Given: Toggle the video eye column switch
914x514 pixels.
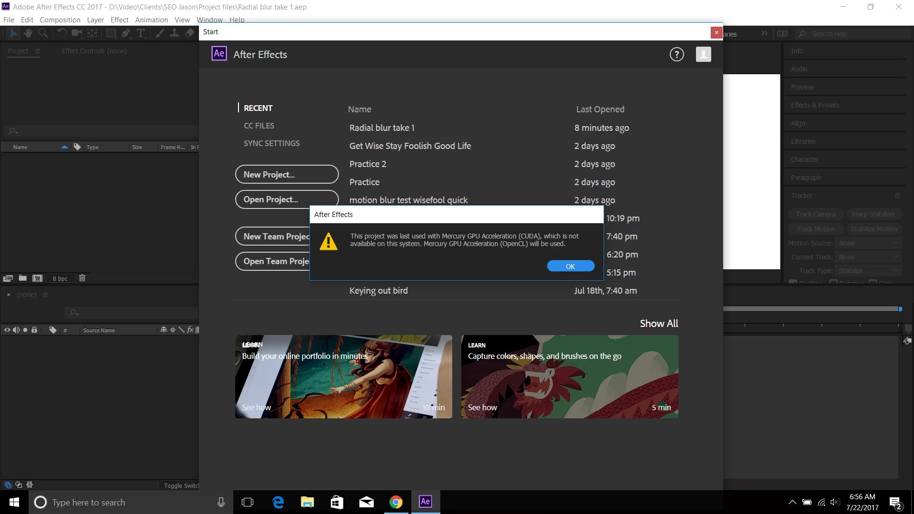Looking at the screenshot, I should 7,330.
